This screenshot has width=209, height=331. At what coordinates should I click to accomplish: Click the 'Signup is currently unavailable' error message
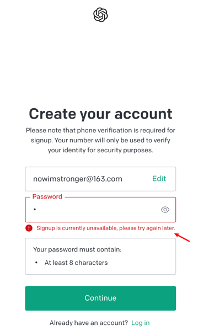pos(105,228)
